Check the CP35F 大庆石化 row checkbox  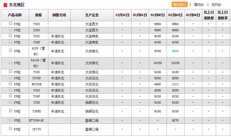(x=11, y=78)
